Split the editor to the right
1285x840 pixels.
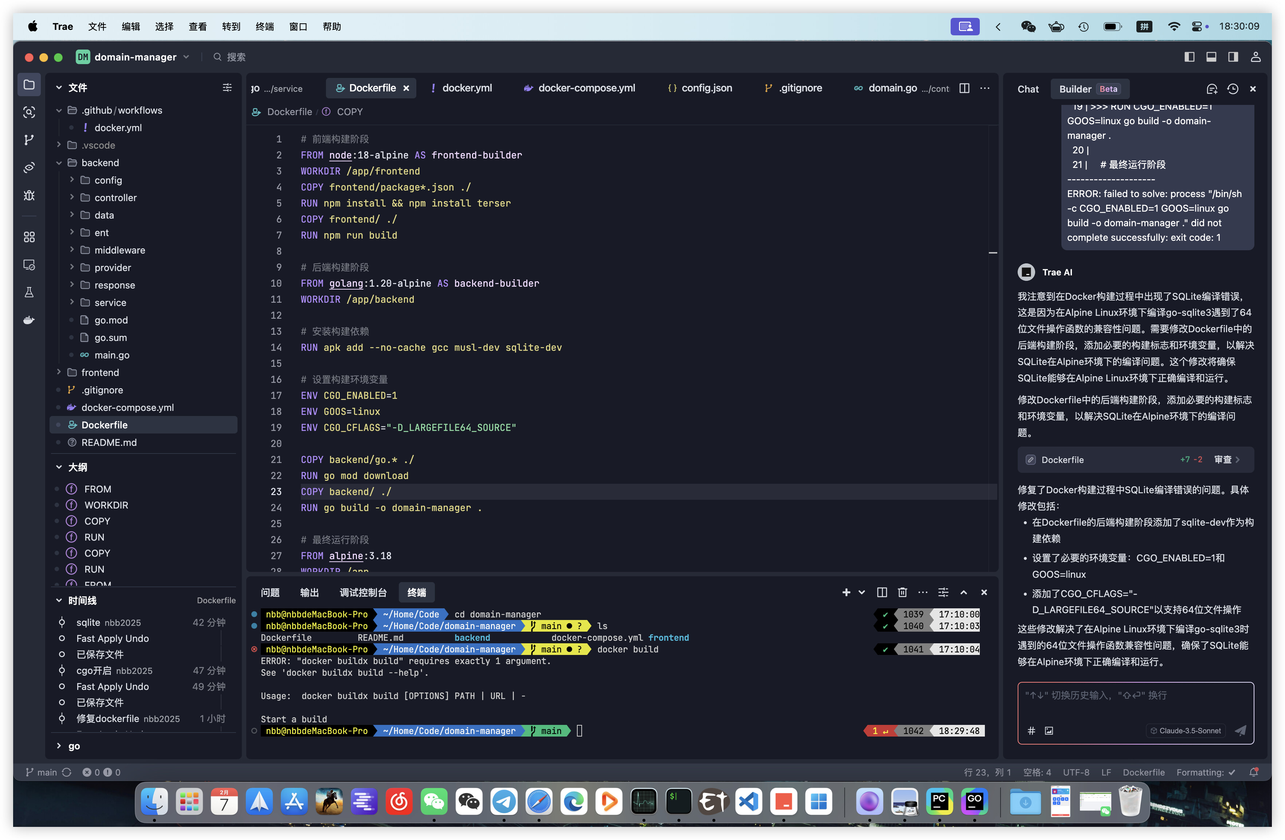pos(964,88)
